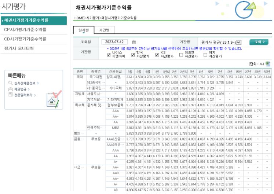Screen dimensions: 274x194
Task: Click the 조회일 date input field
Action: (114, 42)
